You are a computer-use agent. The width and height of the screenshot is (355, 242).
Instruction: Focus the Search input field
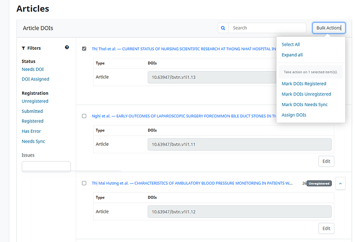(x=268, y=28)
